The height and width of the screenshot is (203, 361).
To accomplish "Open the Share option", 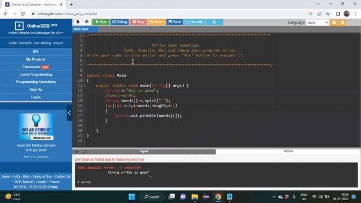I will point(156,22).
